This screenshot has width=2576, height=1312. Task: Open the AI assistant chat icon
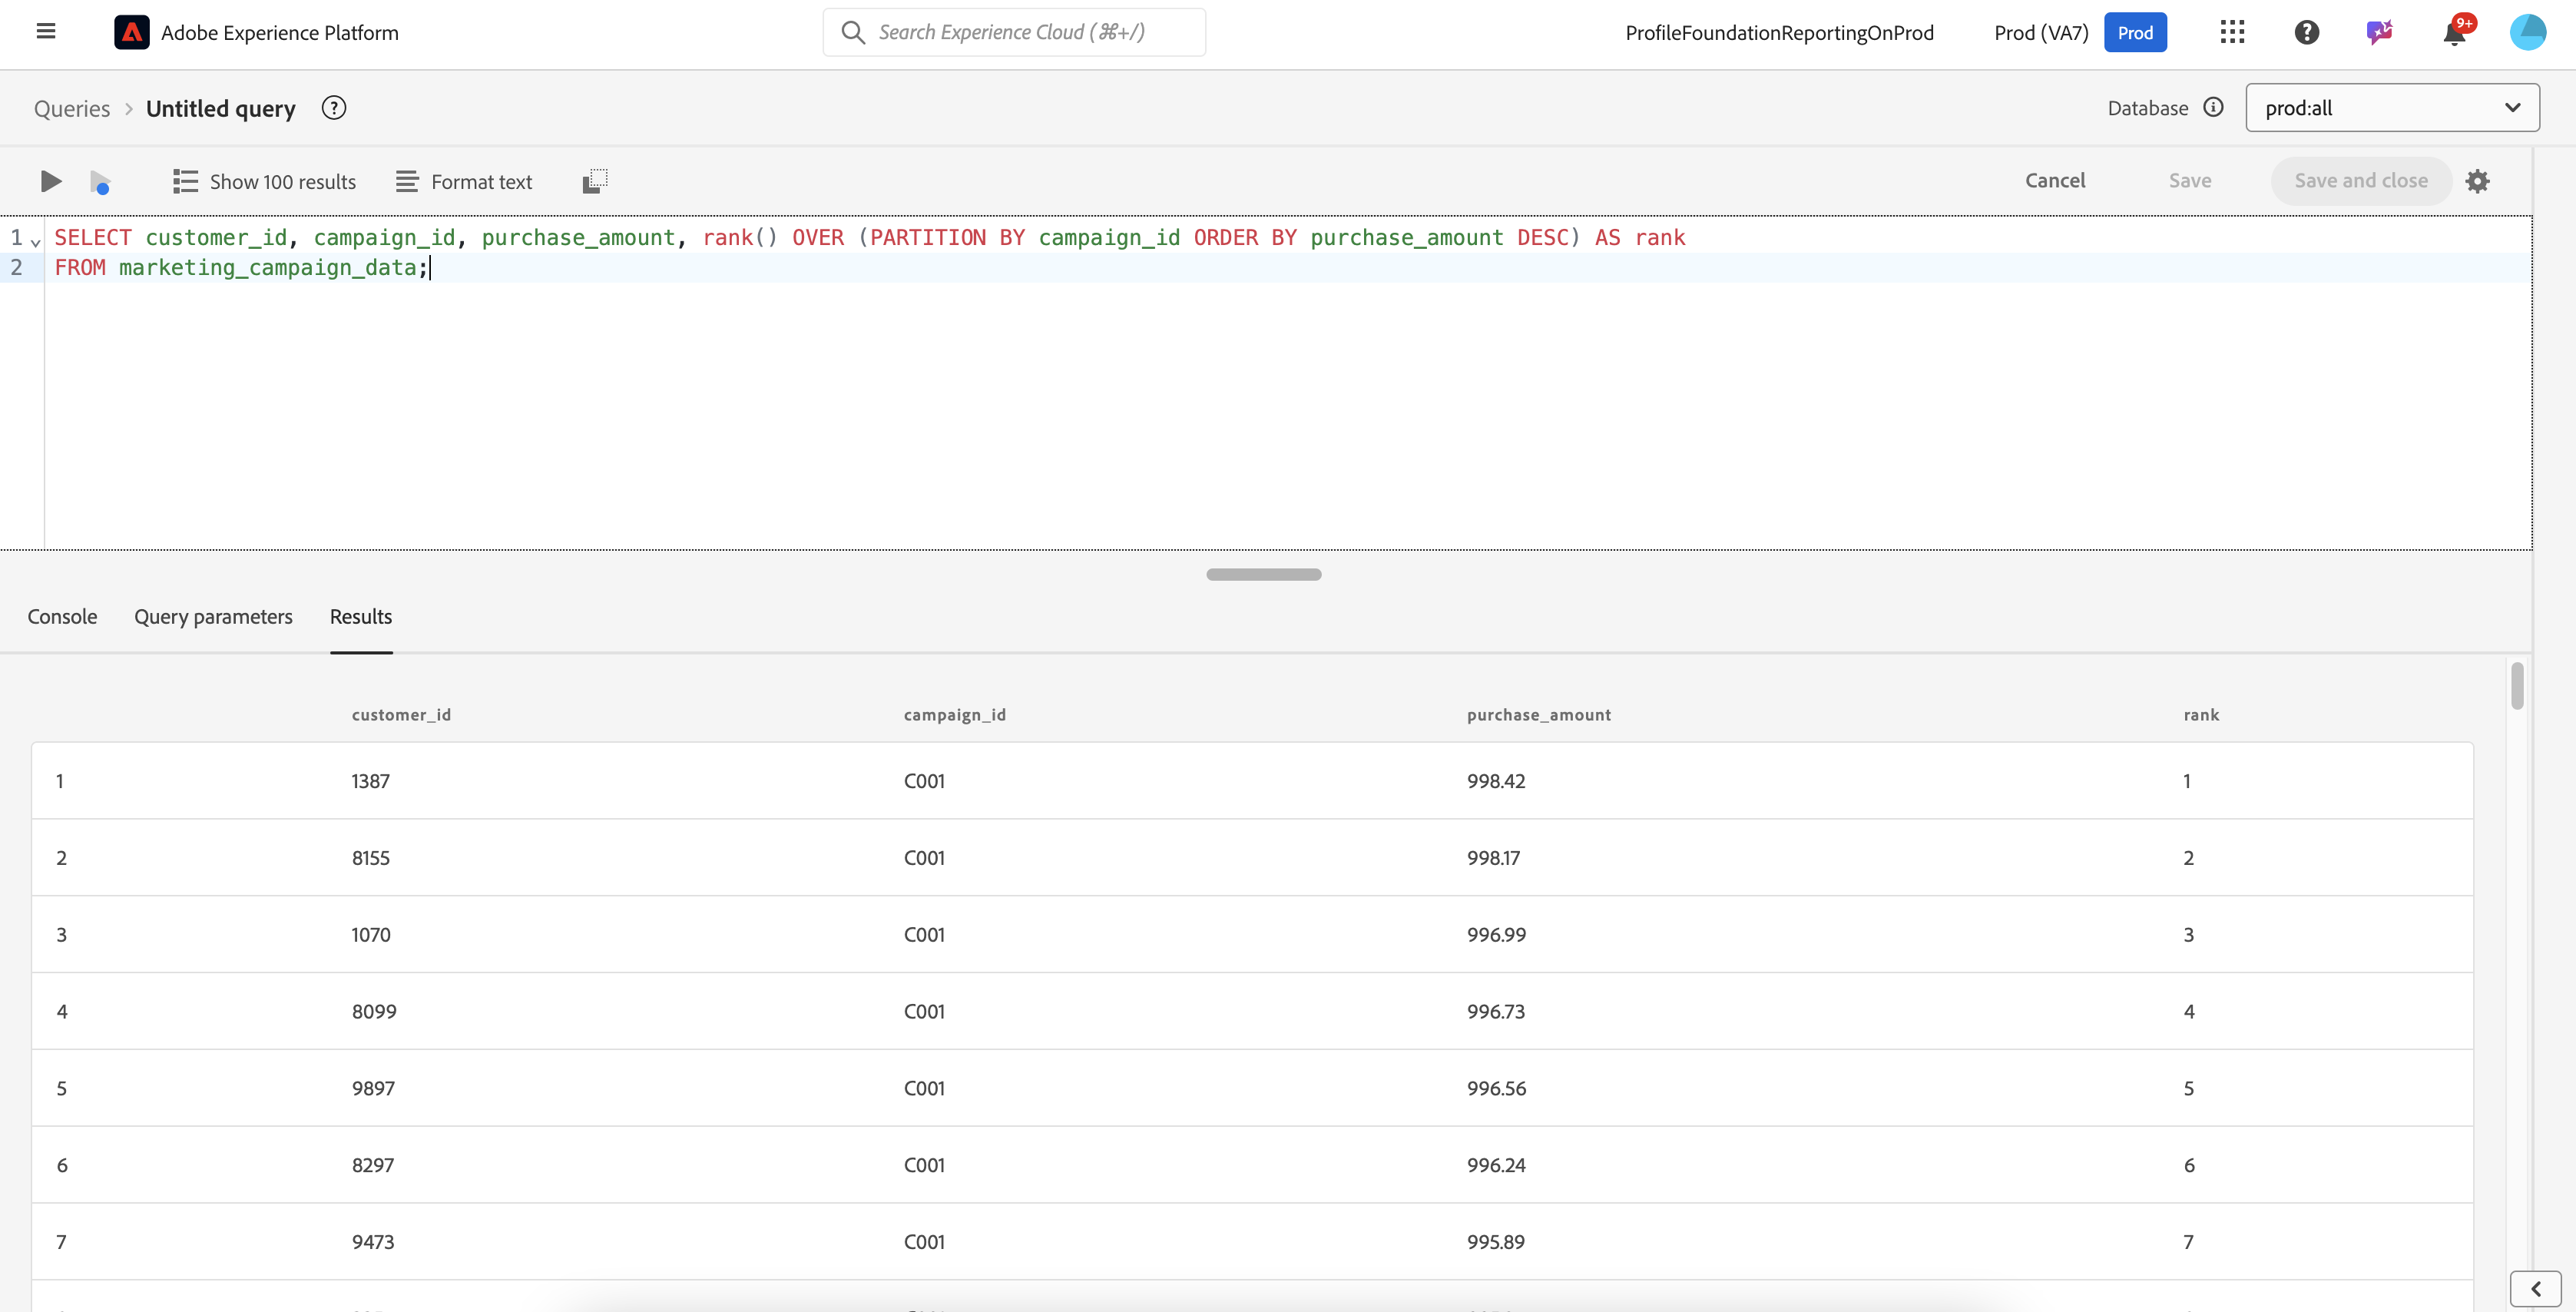(x=2380, y=32)
